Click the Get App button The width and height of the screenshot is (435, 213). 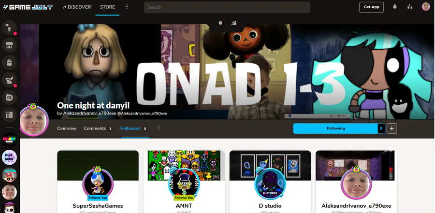pos(371,7)
